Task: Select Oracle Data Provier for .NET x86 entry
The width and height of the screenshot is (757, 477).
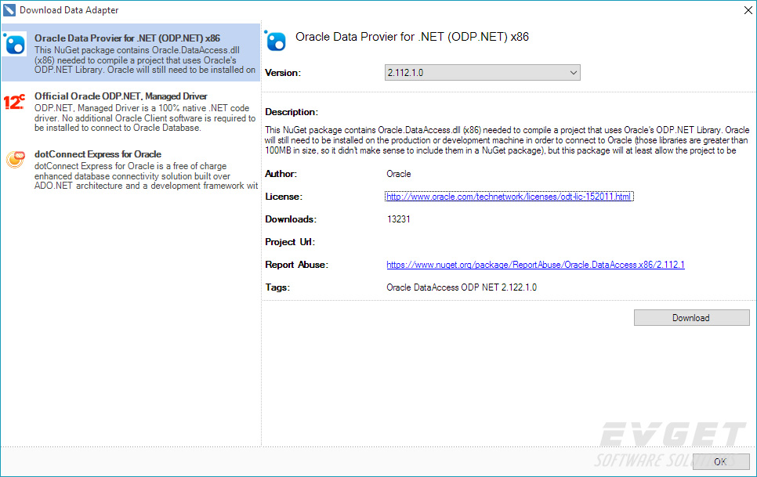Action: point(131,52)
